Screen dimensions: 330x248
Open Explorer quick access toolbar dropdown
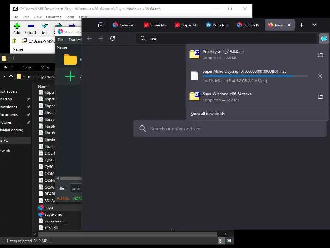(10, 59)
